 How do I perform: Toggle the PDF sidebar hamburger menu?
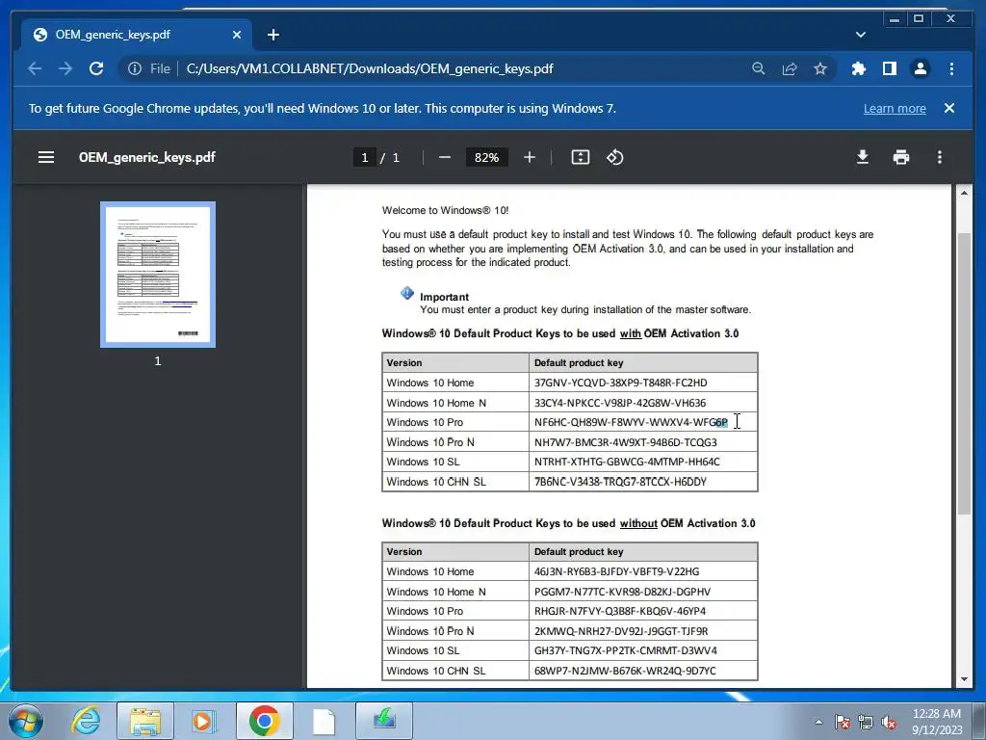pyautogui.click(x=46, y=157)
